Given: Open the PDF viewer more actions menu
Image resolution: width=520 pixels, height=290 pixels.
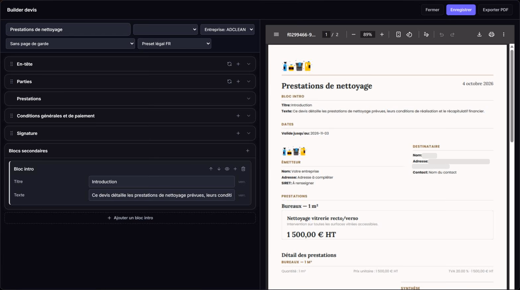Looking at the screenshot, I should pyautogui.click(x=504, y=34).
